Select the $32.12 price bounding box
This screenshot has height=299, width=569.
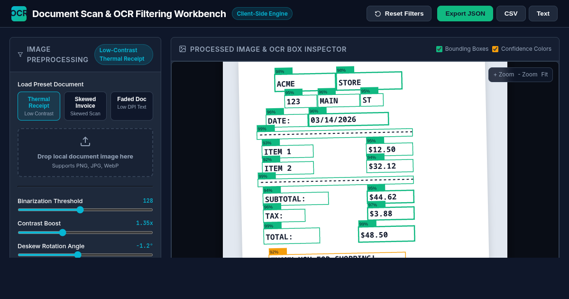390,166
